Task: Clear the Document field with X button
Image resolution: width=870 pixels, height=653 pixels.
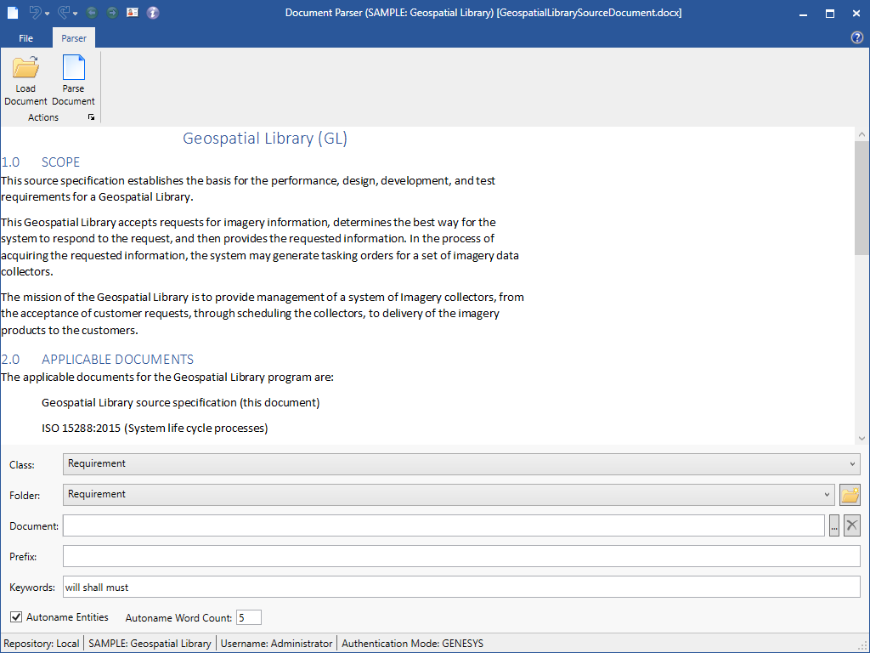Action: [851, 525]
